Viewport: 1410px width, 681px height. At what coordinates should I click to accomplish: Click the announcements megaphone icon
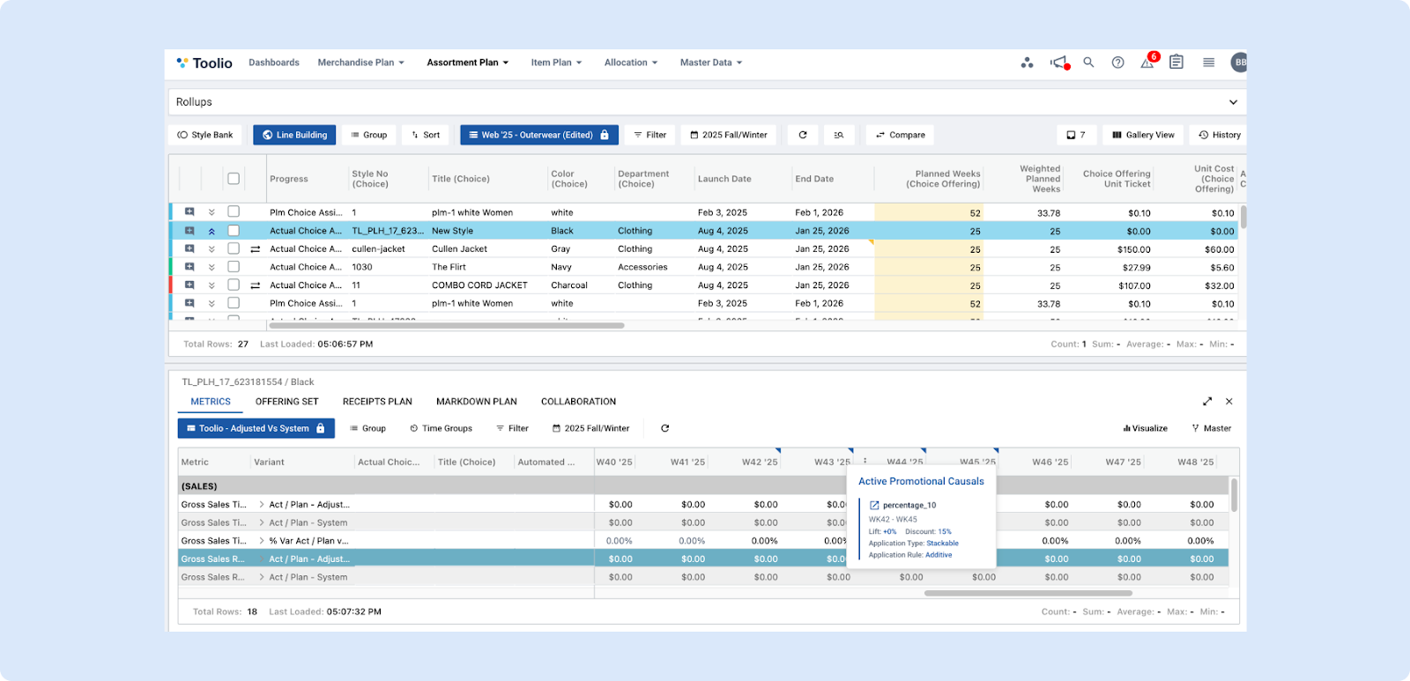tap(1058, 63)
